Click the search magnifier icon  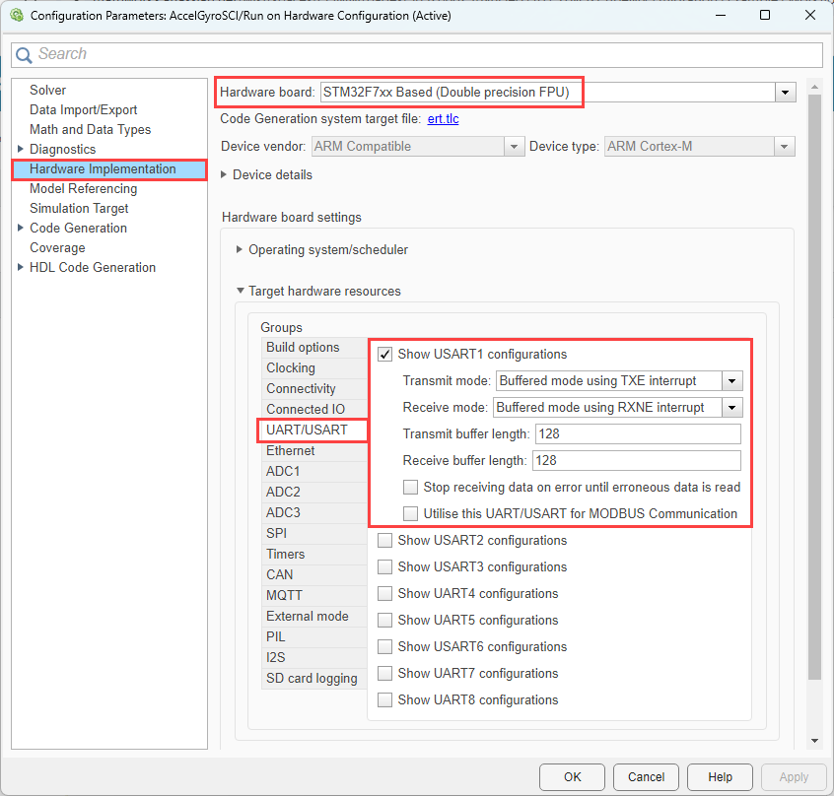coord(25,54)
